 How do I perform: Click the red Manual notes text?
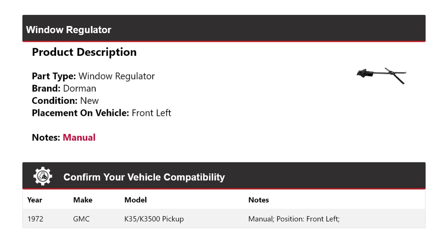click(x=79, y=137)
